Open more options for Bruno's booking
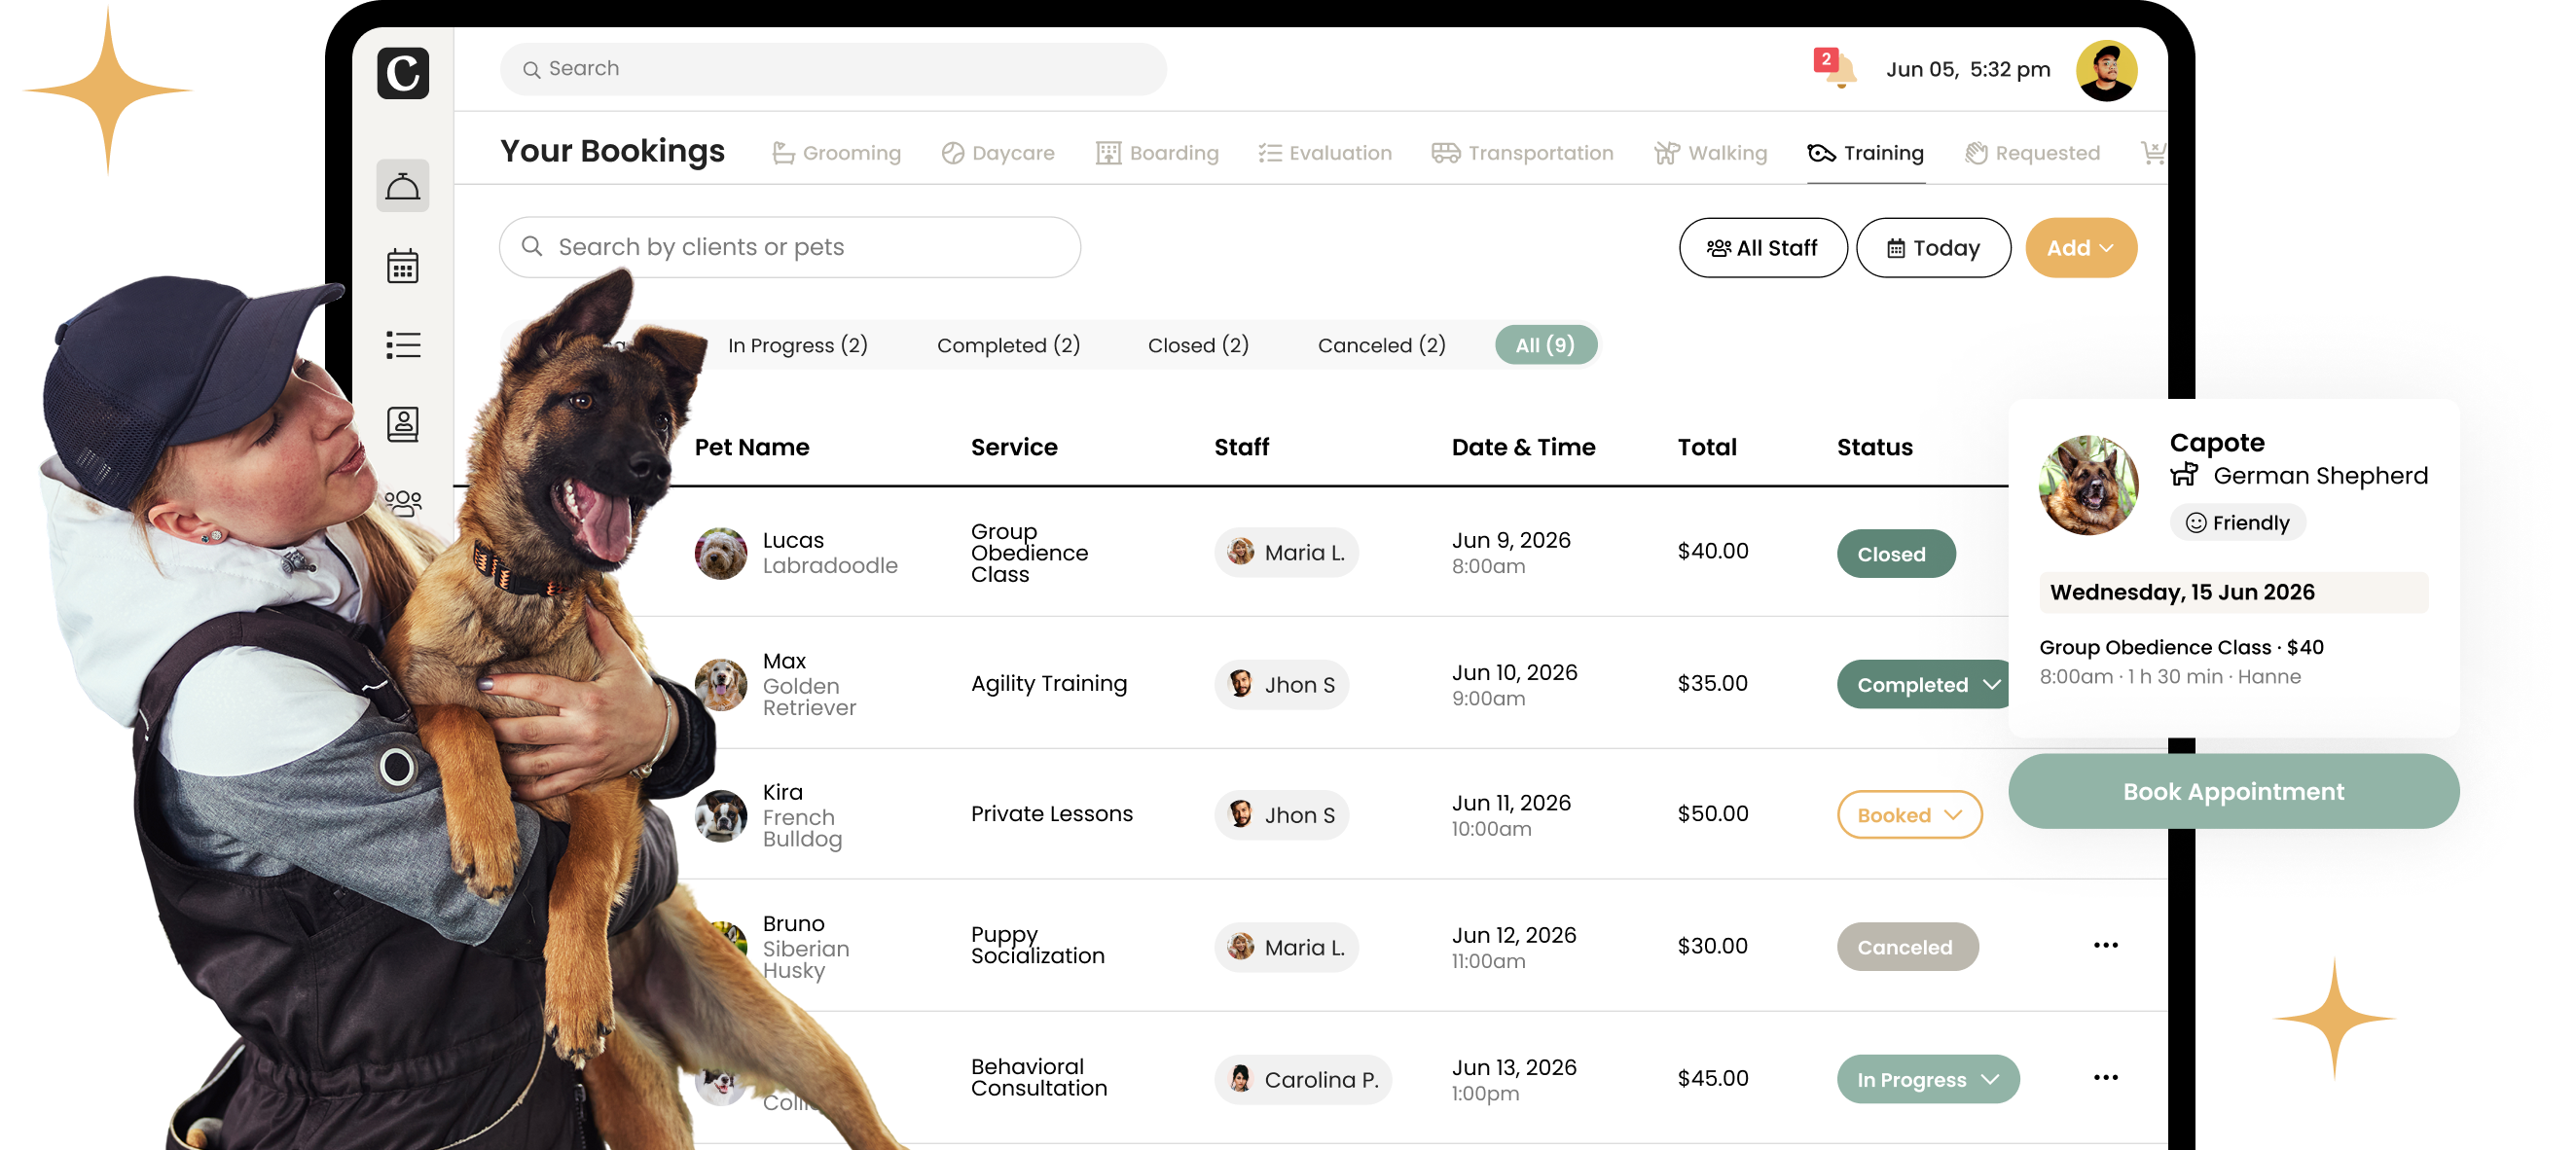Image resolution: width=2576 pixels, height=1150 pixels. (2105, 945)
